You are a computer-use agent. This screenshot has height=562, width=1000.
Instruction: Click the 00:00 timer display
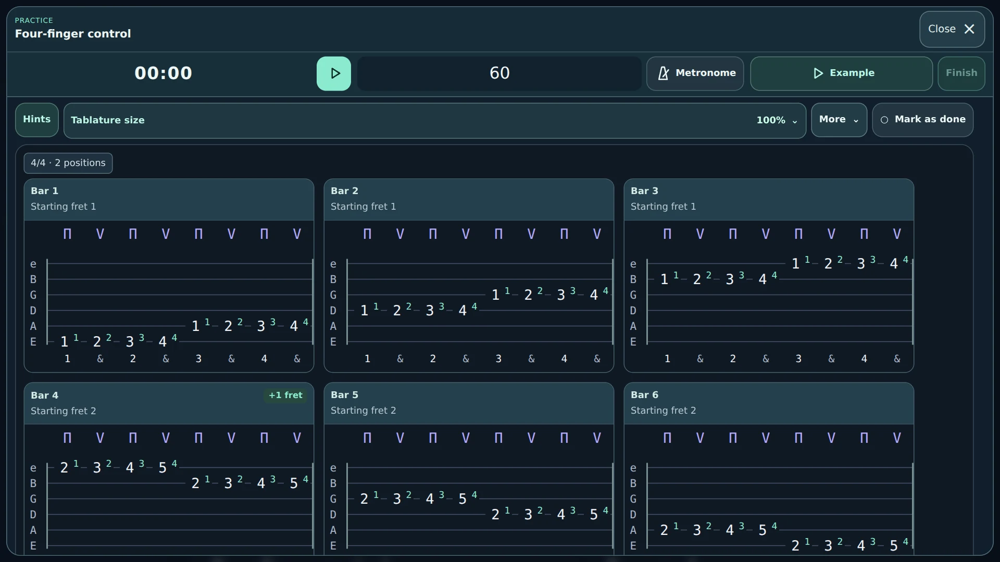pos(163,73)
